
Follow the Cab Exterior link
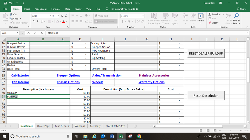tap(20, 75)
